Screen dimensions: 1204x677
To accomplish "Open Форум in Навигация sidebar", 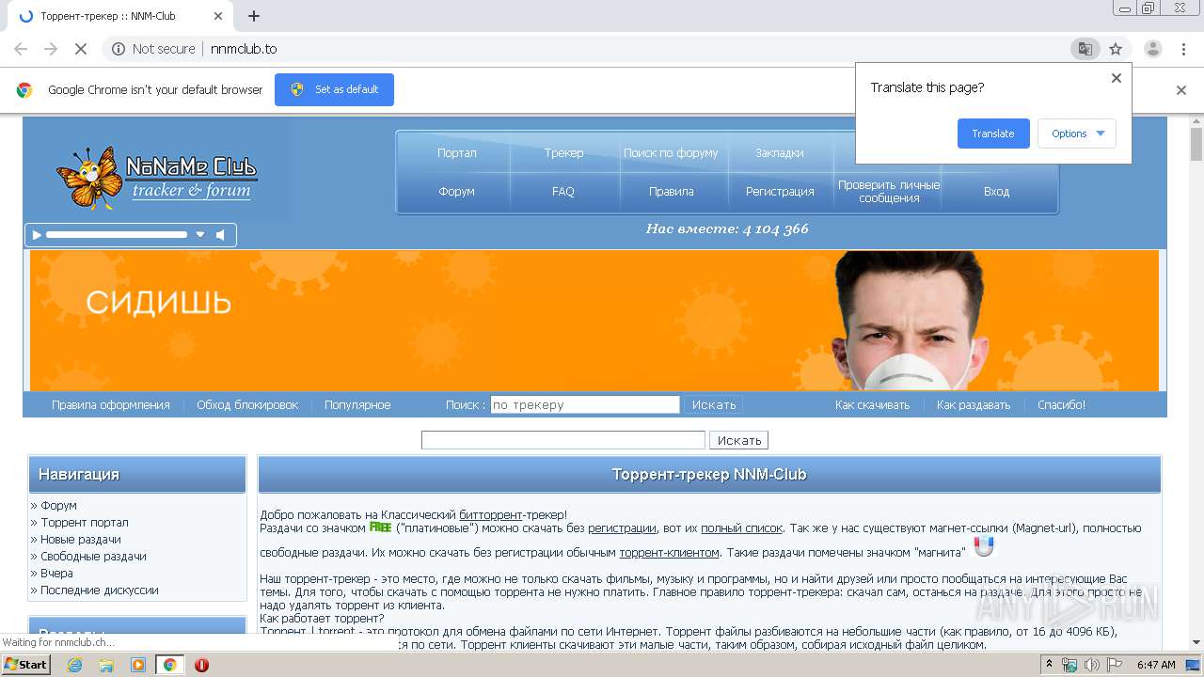I will 58,506.
